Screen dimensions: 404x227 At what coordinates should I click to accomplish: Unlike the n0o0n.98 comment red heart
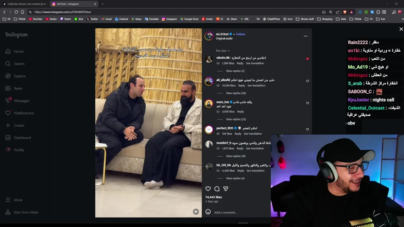[307, 59]
